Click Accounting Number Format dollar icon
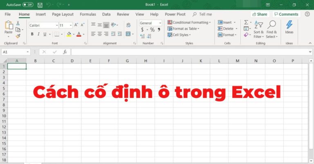This screenshot has height=164, width=314. pyautogui.click(x=142, y=30)
